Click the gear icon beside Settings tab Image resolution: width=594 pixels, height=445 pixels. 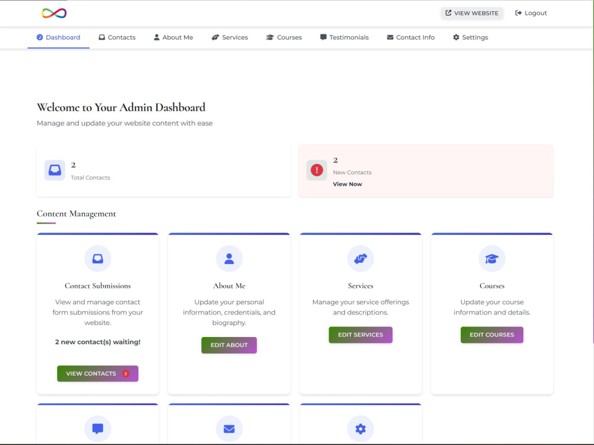pos(456,37)
